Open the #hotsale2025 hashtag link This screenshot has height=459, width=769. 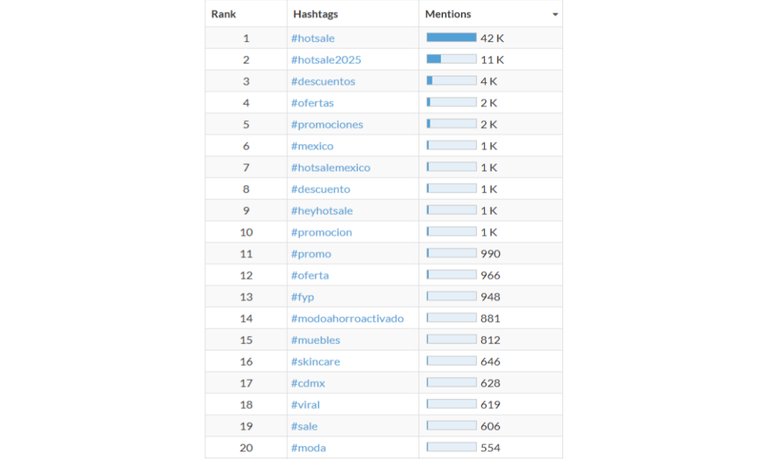[326, 60]
